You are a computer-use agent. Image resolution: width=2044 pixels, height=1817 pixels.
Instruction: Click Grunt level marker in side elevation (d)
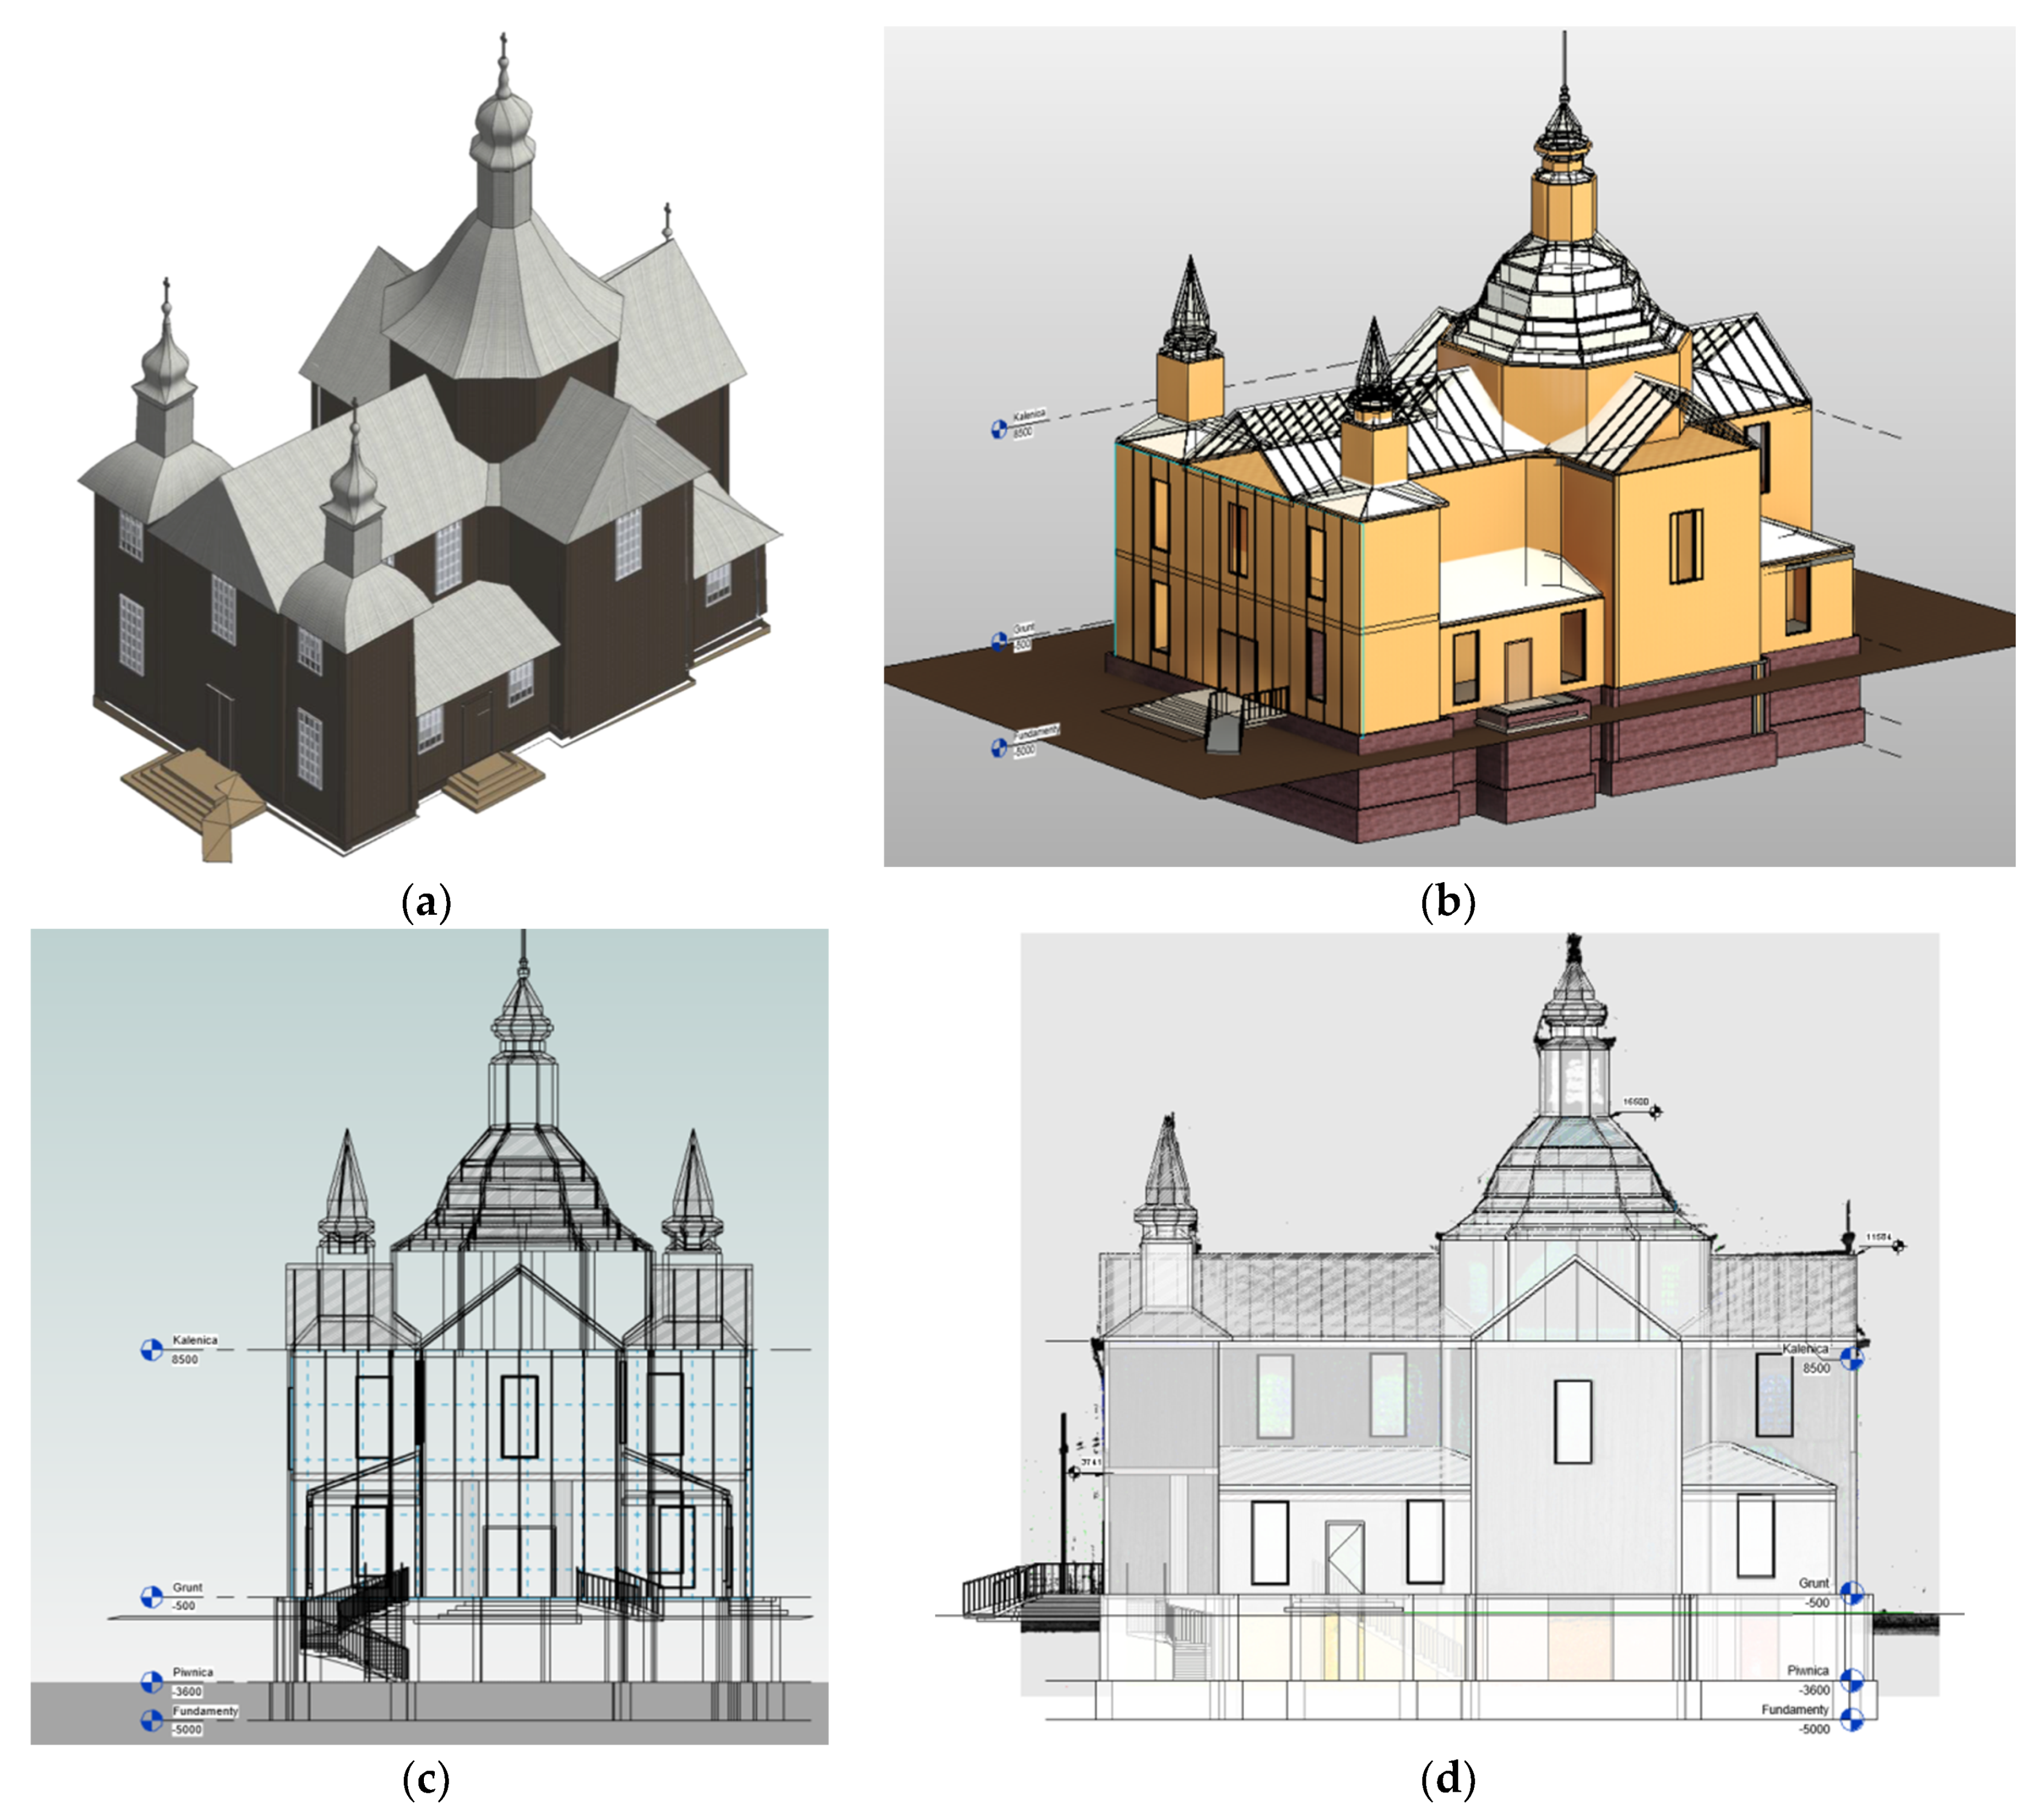[1852, 1593]
